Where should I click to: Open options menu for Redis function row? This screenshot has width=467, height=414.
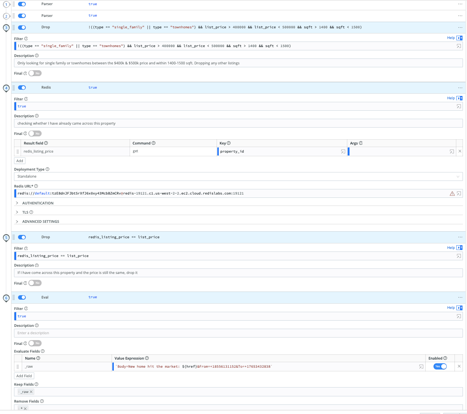click(x=460, y=88)
